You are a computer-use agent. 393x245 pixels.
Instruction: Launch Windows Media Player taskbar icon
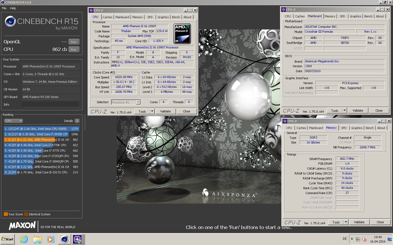[50, 239]
